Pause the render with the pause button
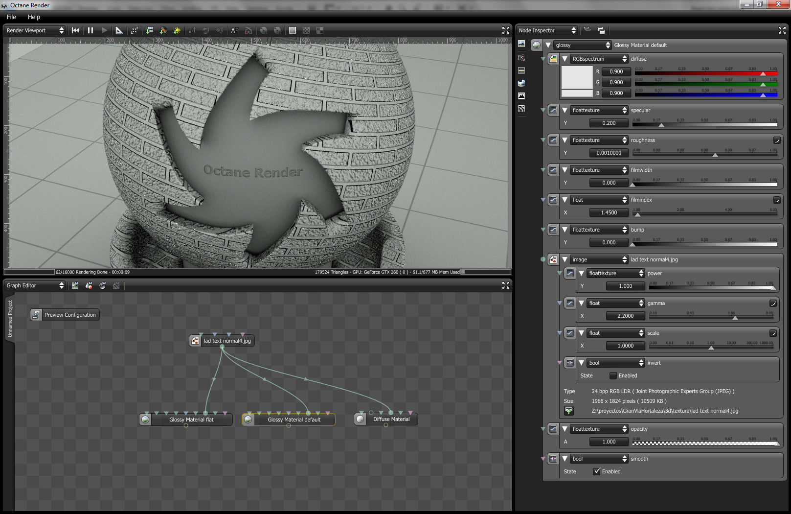The image size is (791, 514). pos(90,30)
